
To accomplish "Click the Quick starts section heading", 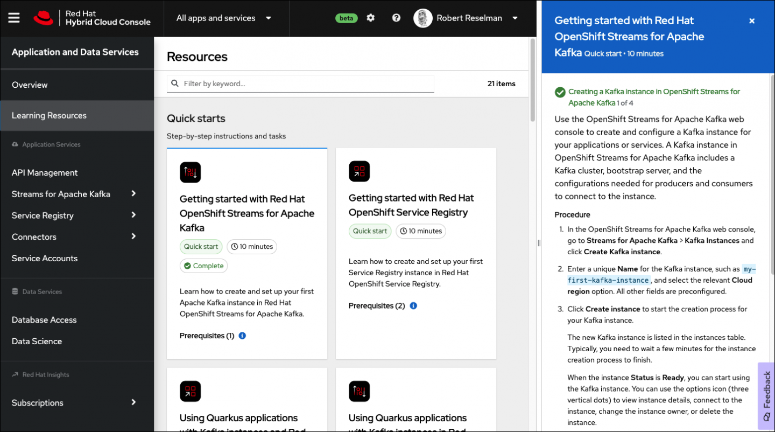I will pos(196,119).
